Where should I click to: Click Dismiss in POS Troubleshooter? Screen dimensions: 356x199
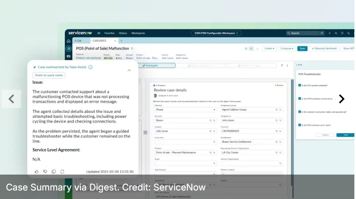(325, 135)
